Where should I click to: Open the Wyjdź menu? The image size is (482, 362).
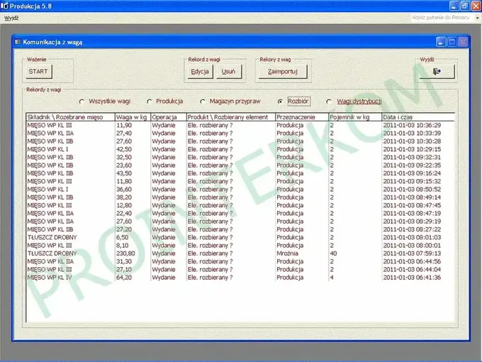11,18
